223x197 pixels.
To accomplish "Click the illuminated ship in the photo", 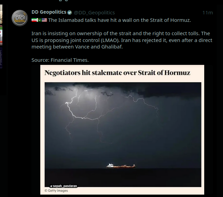I will point(120,166).
